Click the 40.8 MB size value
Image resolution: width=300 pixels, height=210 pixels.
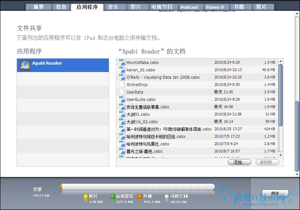tap(268, 70)
